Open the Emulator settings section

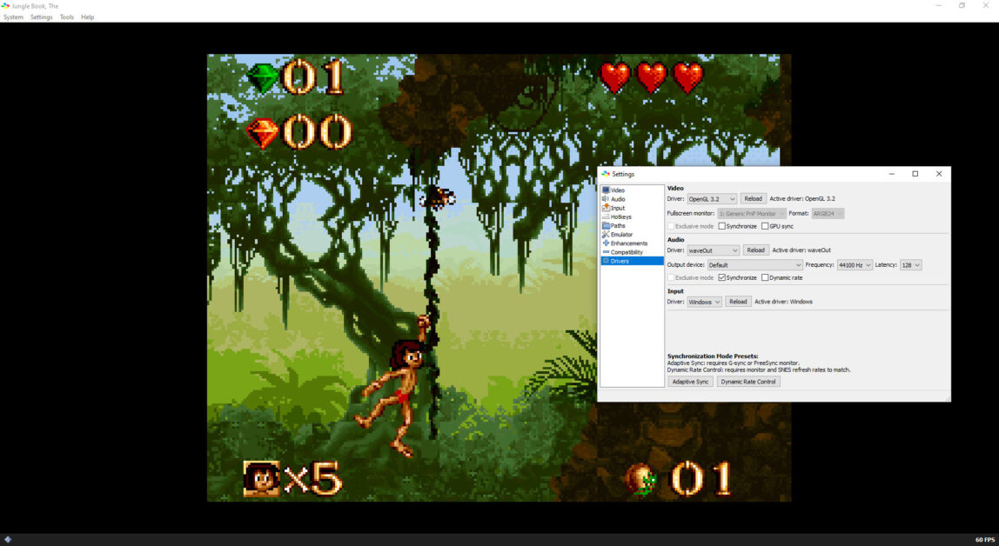pyautogui.click(x=621, y=235)
